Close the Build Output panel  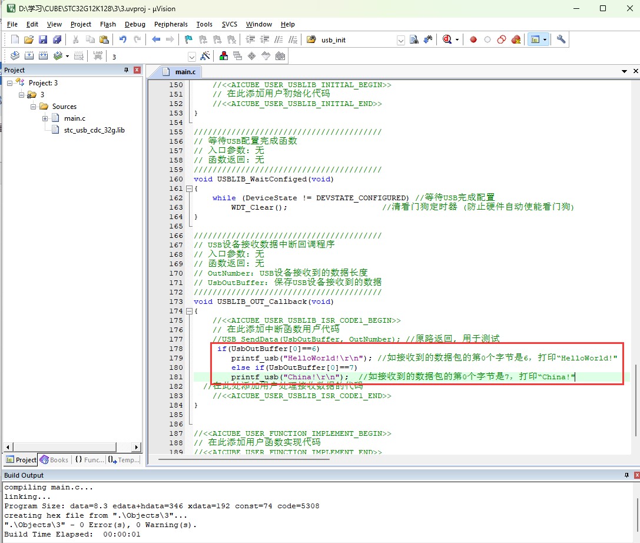pos(636,475)
